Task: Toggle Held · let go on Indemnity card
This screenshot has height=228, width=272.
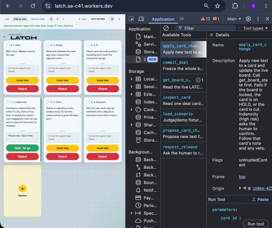Action: click(x=22, y=148)
